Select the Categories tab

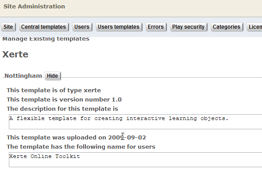click(x=227, y=27)
